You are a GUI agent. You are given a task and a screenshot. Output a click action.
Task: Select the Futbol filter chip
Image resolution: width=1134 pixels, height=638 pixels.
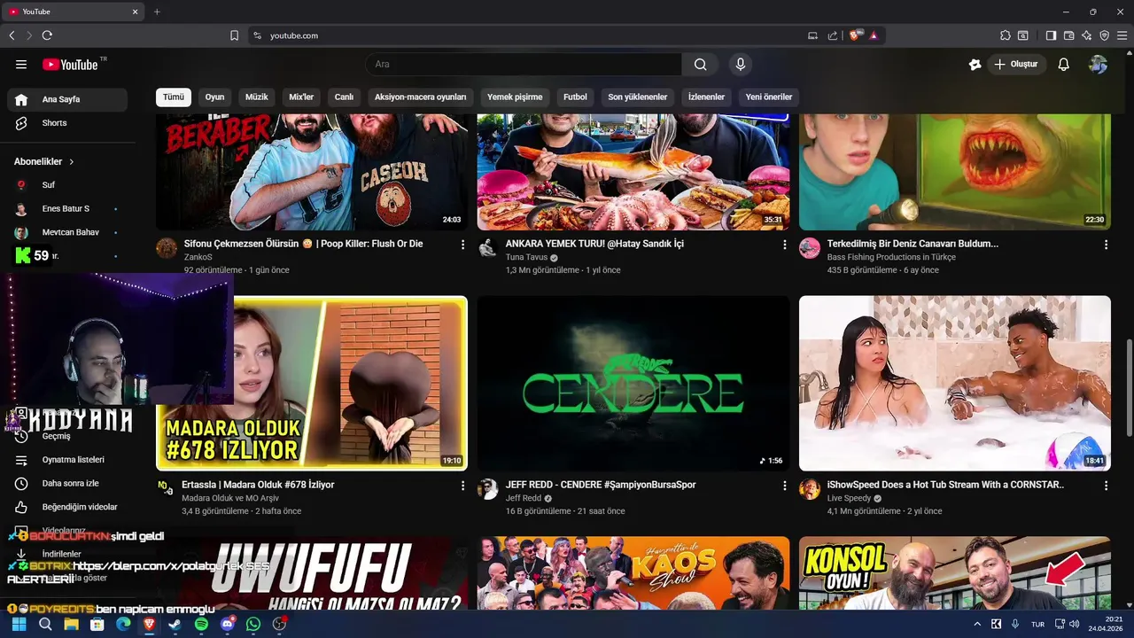pos(575,97)
